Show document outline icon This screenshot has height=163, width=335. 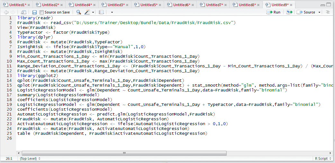(x=328, y=12)
